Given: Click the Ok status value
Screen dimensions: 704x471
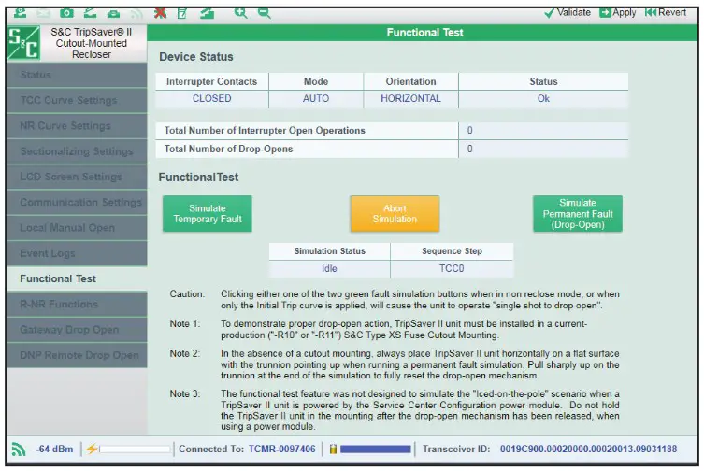Looking at the screenshot, I should pos(543,99).
